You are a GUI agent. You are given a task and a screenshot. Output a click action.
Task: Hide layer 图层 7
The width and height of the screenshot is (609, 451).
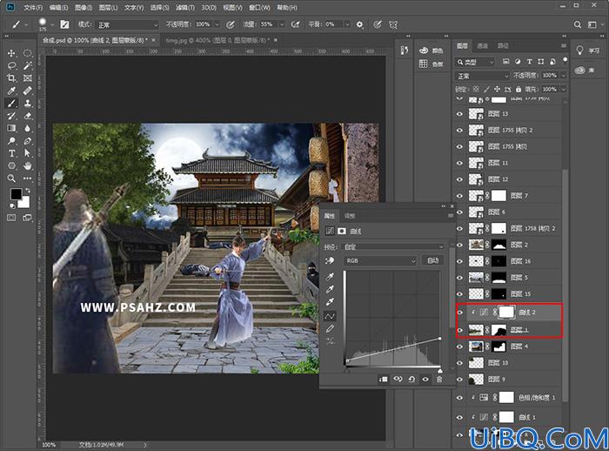pyautogui.click(x=460, y=196)
